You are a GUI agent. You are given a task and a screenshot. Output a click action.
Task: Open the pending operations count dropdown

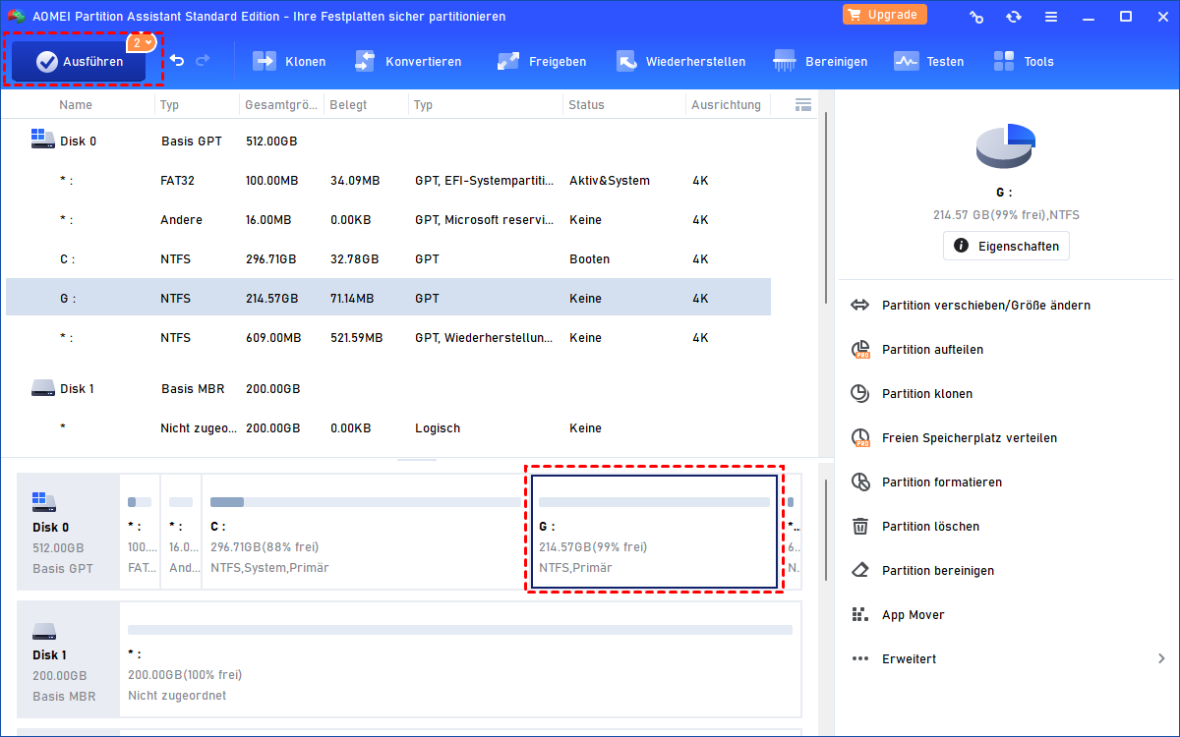142,42
